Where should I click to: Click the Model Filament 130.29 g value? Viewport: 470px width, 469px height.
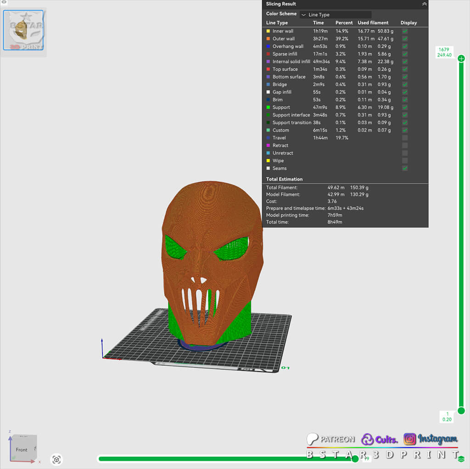pos(359,195)
